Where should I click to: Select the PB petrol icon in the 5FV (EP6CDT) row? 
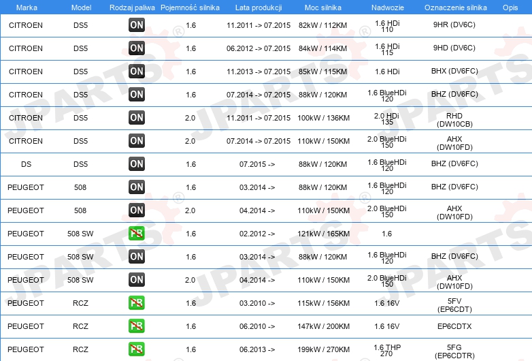[x=137, y=302]
